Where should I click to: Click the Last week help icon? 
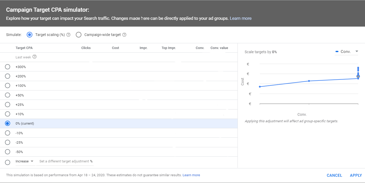point(34,57)
